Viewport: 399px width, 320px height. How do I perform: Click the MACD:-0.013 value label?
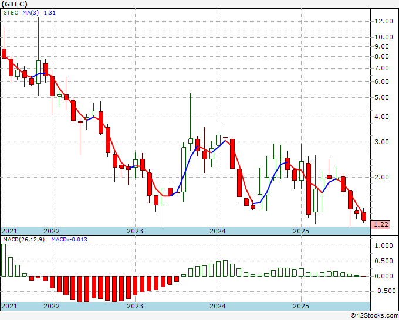pyautogui.click(x=69, y=240)
